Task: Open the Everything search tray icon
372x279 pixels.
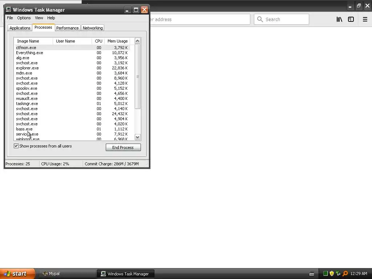Action: tap(345, 274)
